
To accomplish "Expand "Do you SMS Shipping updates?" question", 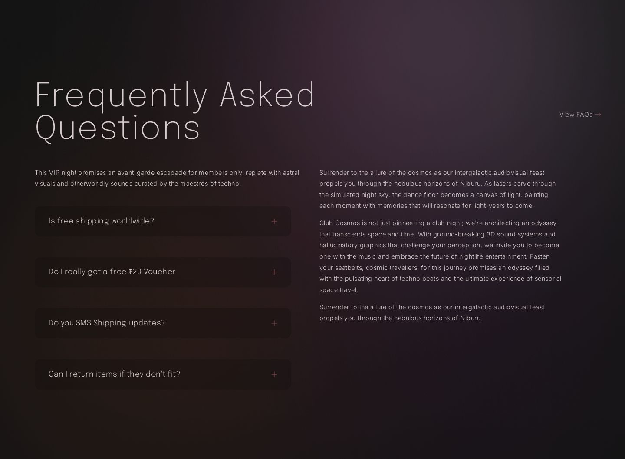I will pyautogui.click(x=107, y=323).
